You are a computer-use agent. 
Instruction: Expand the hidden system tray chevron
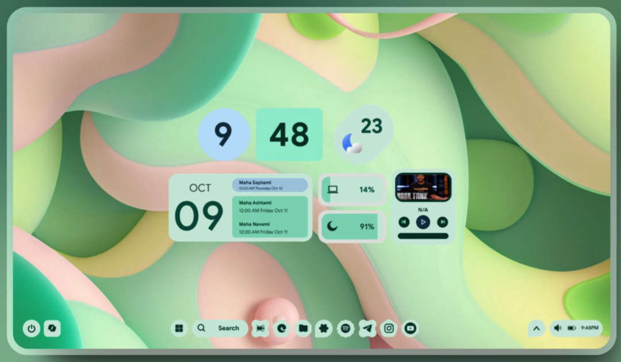(536, 328)
